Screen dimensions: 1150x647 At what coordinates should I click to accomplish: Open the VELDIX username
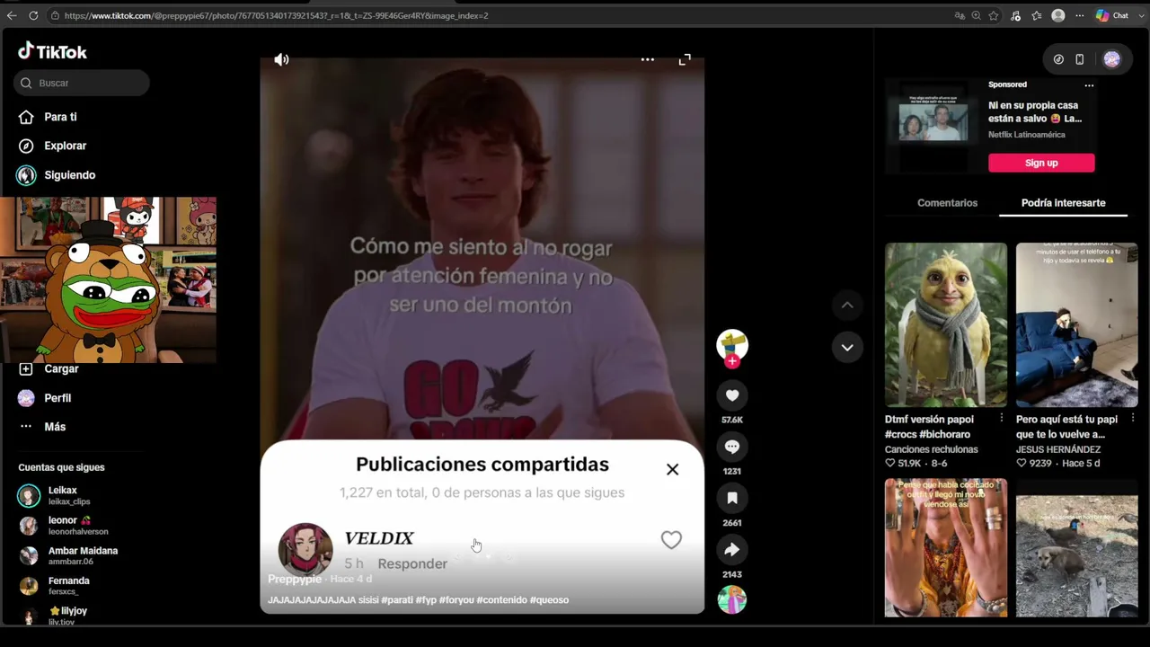click(x=379, y=538)
